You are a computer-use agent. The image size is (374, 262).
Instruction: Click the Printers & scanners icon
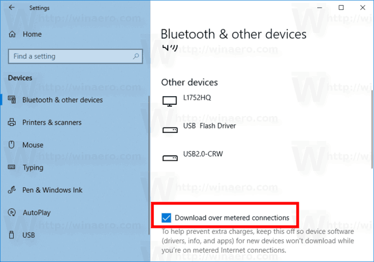[x=12, y=122]
